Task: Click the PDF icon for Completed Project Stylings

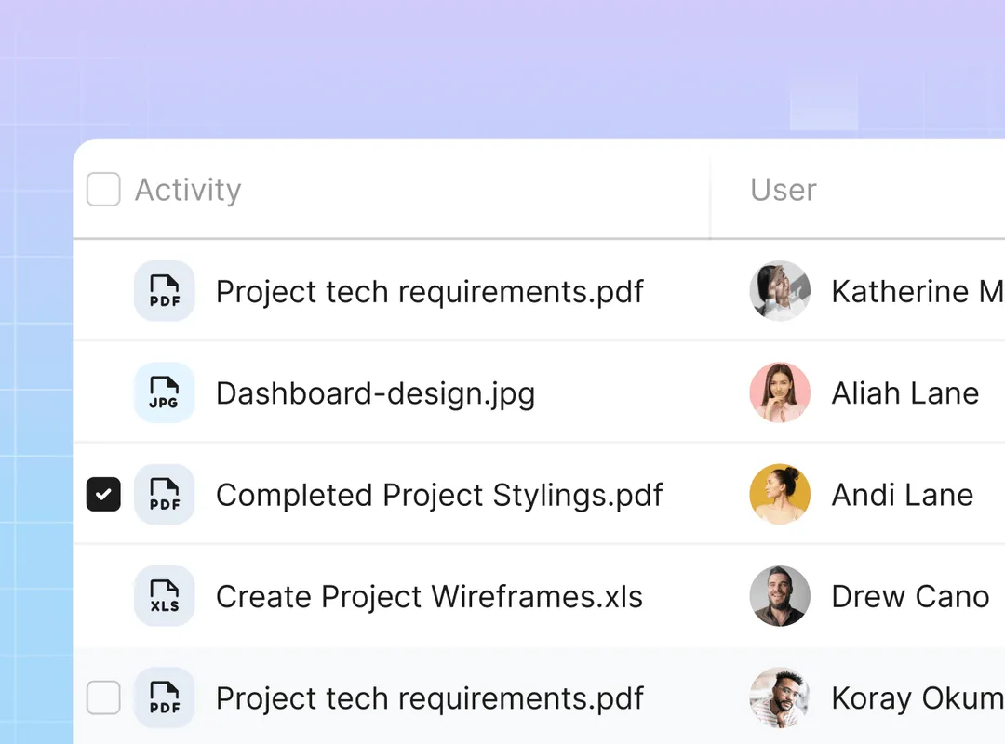Action: click(x=164, y=494)
